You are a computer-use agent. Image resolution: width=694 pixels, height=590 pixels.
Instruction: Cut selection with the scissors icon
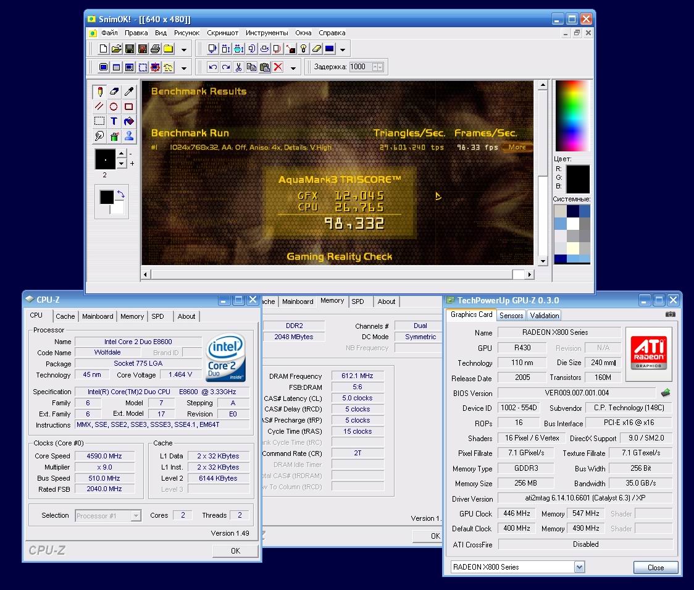[x=238, y=67]
